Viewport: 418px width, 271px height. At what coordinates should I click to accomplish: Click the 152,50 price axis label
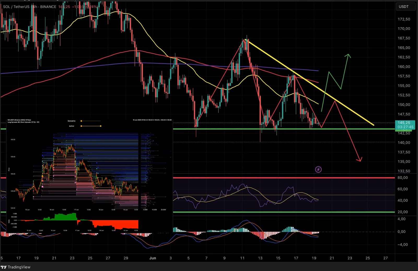[x=404, y=95]
